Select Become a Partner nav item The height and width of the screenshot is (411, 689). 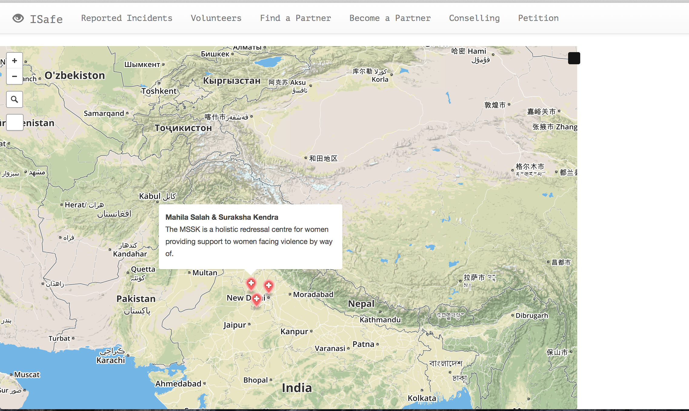390,18
